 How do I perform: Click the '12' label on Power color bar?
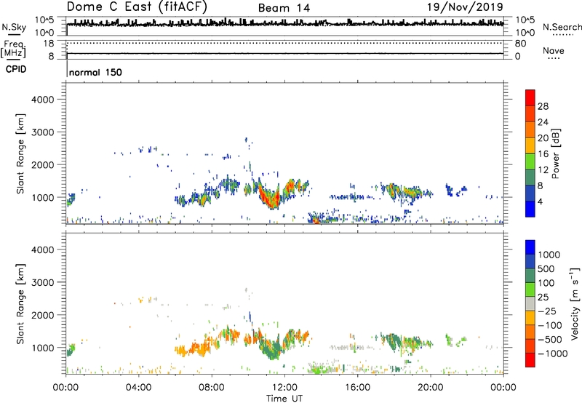(x=543, y=170)
